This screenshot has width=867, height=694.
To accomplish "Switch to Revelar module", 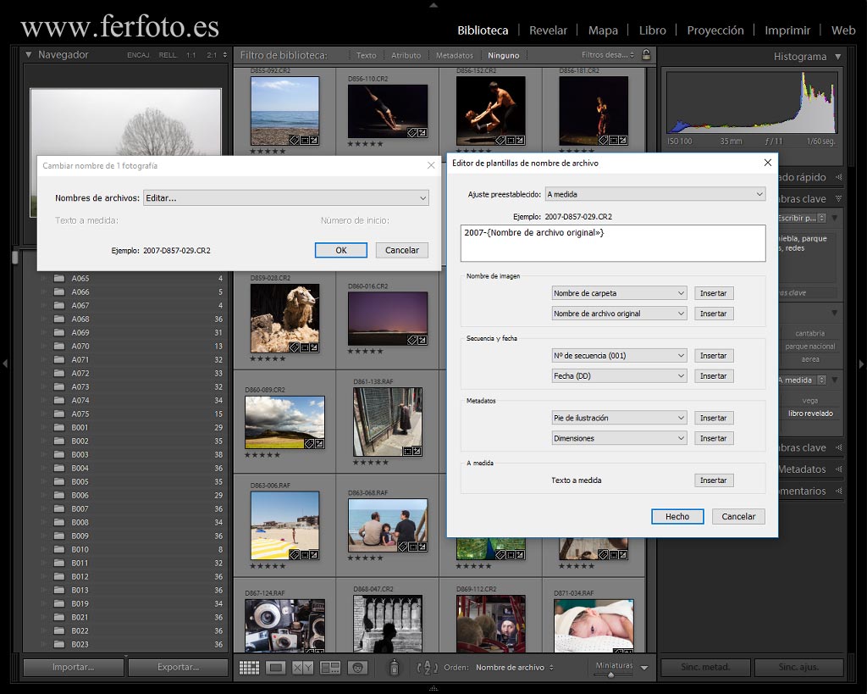I will (x=548, y=31).
